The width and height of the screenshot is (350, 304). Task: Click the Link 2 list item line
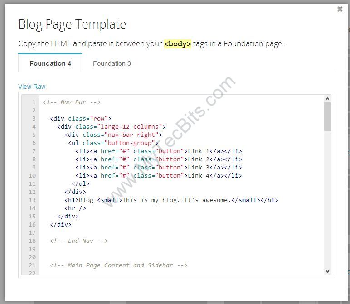click(x=159, y=159)
